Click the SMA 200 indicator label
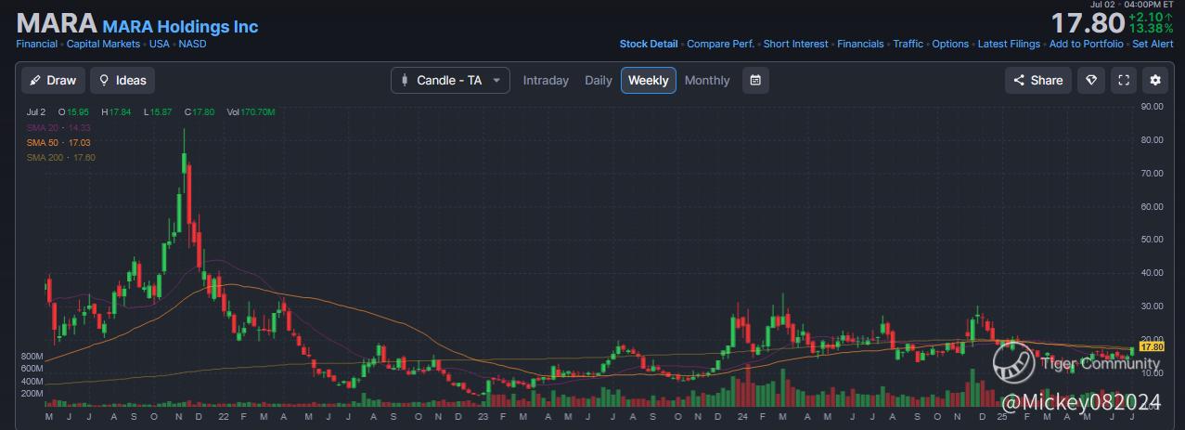This screenshot has width=1185, height=430. pyautogui.click(x=62, y=157)
